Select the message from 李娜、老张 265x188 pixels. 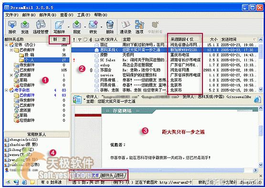tap(165, 90)
